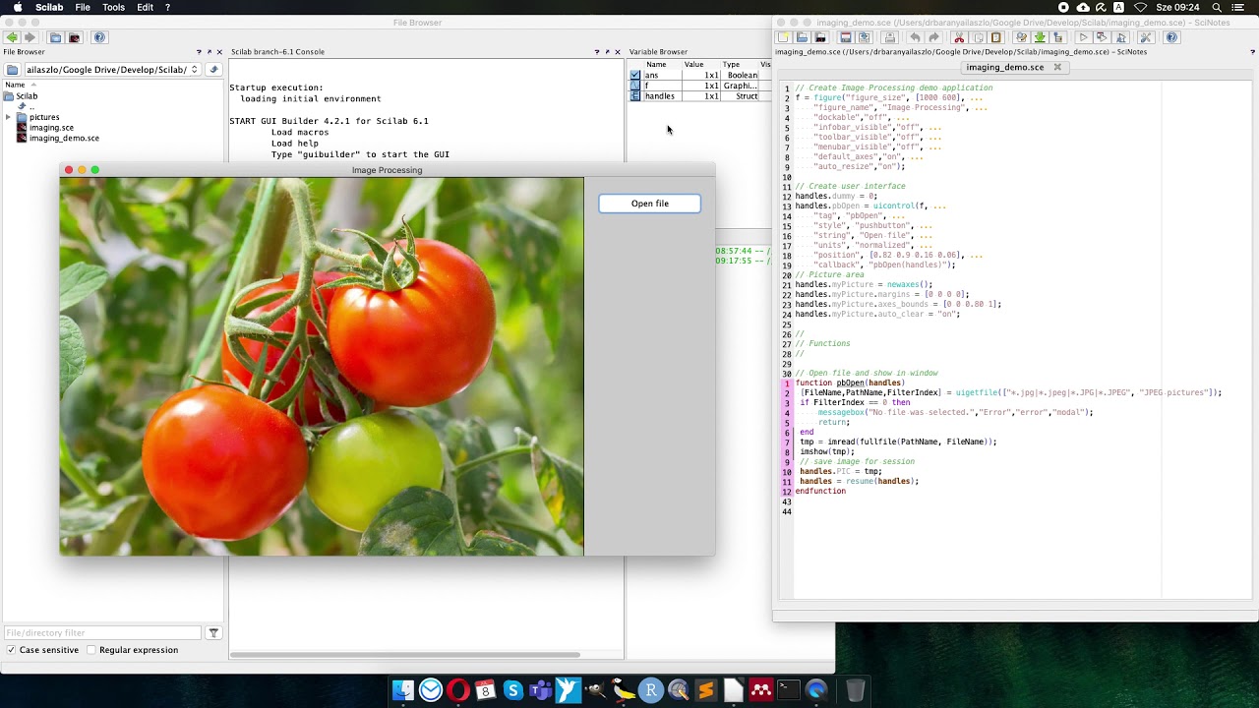Screen dimensions: 1259x708
Task: Open the Tools menu
Action: 114,7
